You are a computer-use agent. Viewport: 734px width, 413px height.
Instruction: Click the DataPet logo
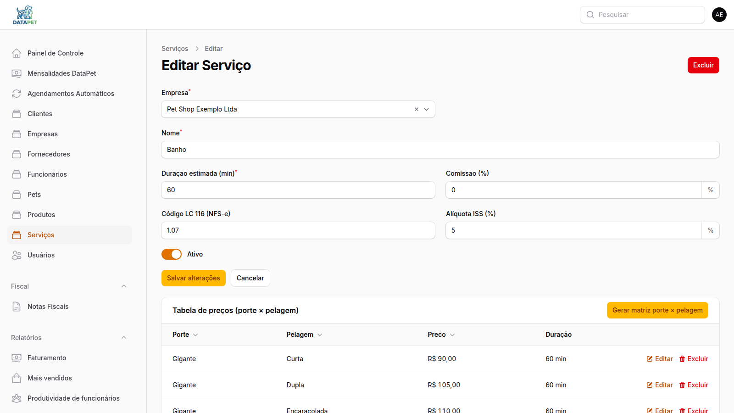(25, 15)
